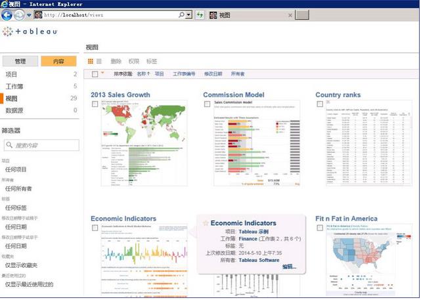The width and height of the screenshot is (421, 300).
Task: Click the address bar search magnifier icon
Action: point(181,15)
